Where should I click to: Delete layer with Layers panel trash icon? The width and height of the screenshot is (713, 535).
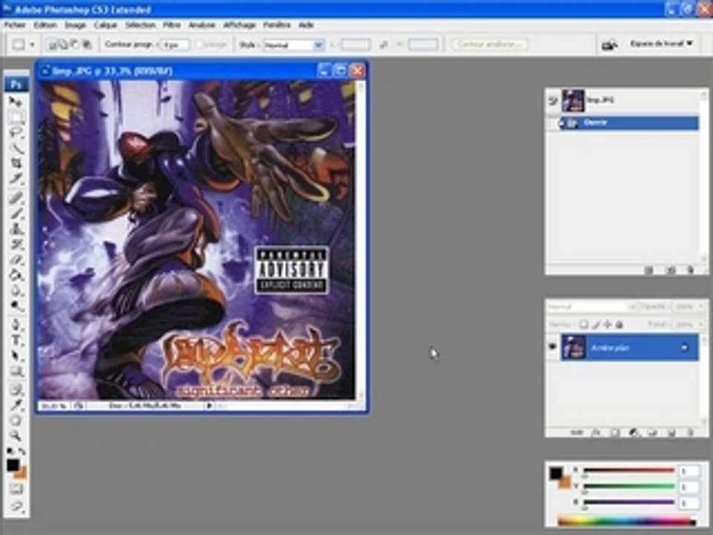(x=691, y=432)
